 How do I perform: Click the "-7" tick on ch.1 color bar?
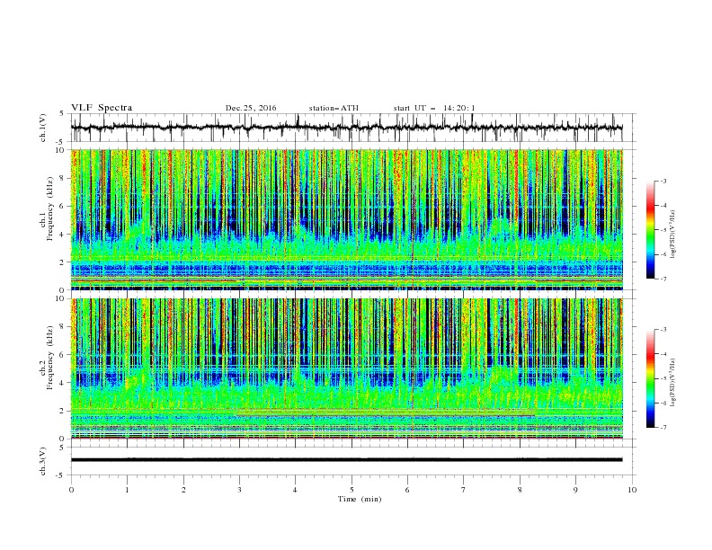663,279
